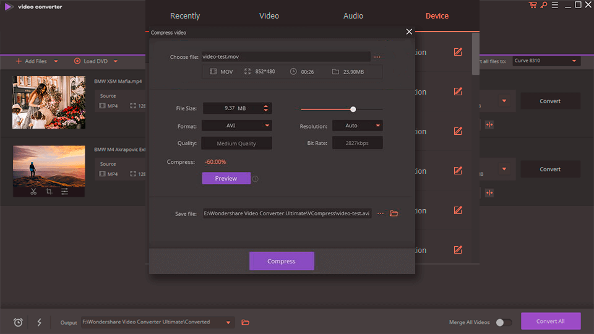Click the compression slider handle
This screenshot has height=334, width=594.
pos(353,109)
